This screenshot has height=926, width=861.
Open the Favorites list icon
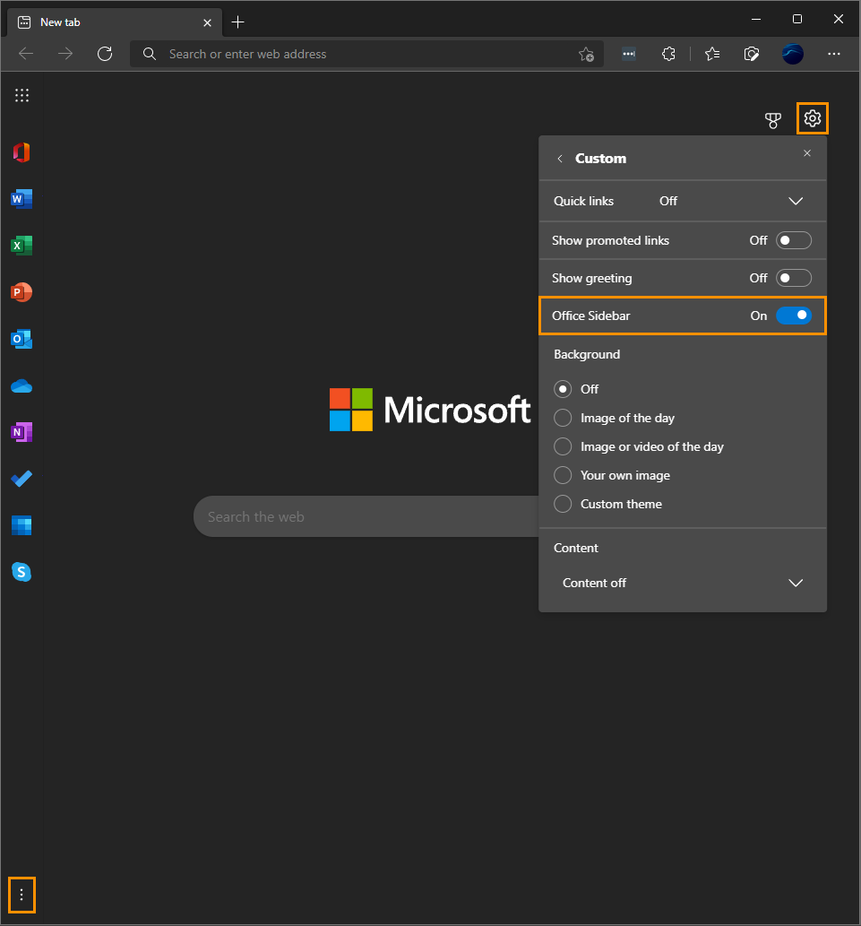[x=712, y=55]
